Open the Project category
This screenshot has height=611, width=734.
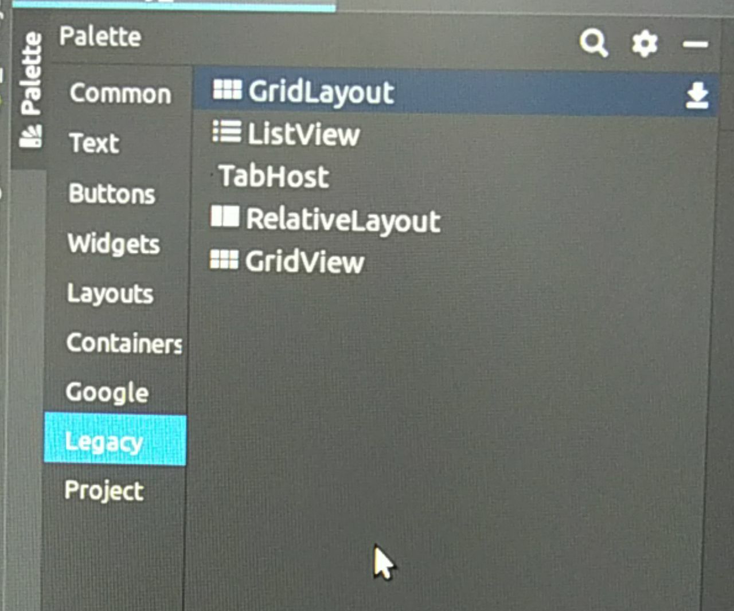(x=104, y=491)
